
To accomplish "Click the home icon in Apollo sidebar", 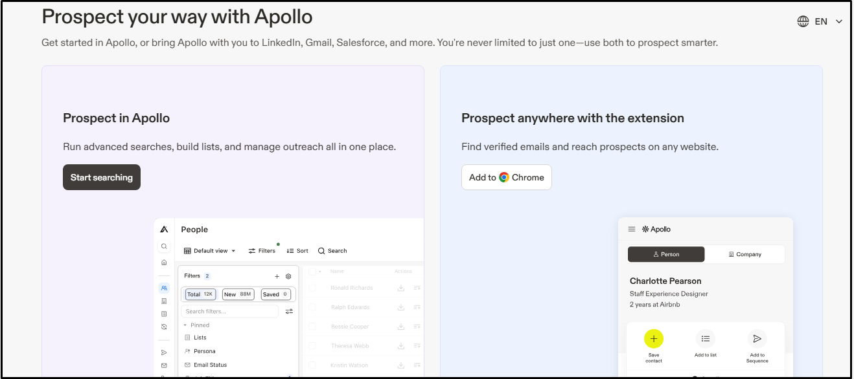I will pyautogui.click(x=165, y=263).
